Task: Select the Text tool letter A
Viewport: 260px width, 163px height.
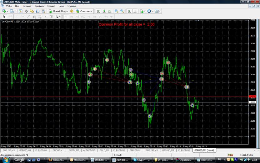Action: [x=45, y=17]
